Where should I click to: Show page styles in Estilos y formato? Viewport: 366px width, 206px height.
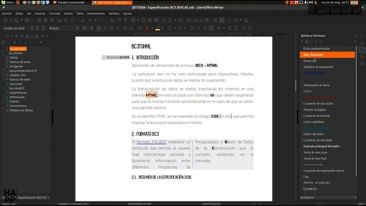tap(316, 42)
